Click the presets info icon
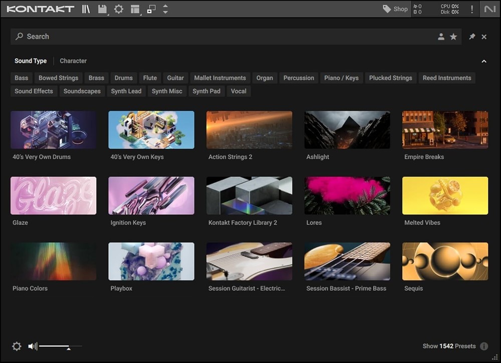Screen dimensions: 501x363 click(x=484, y=346)
